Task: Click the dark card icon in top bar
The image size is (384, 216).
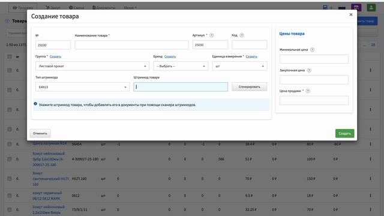Action: (x=342, y=8)
